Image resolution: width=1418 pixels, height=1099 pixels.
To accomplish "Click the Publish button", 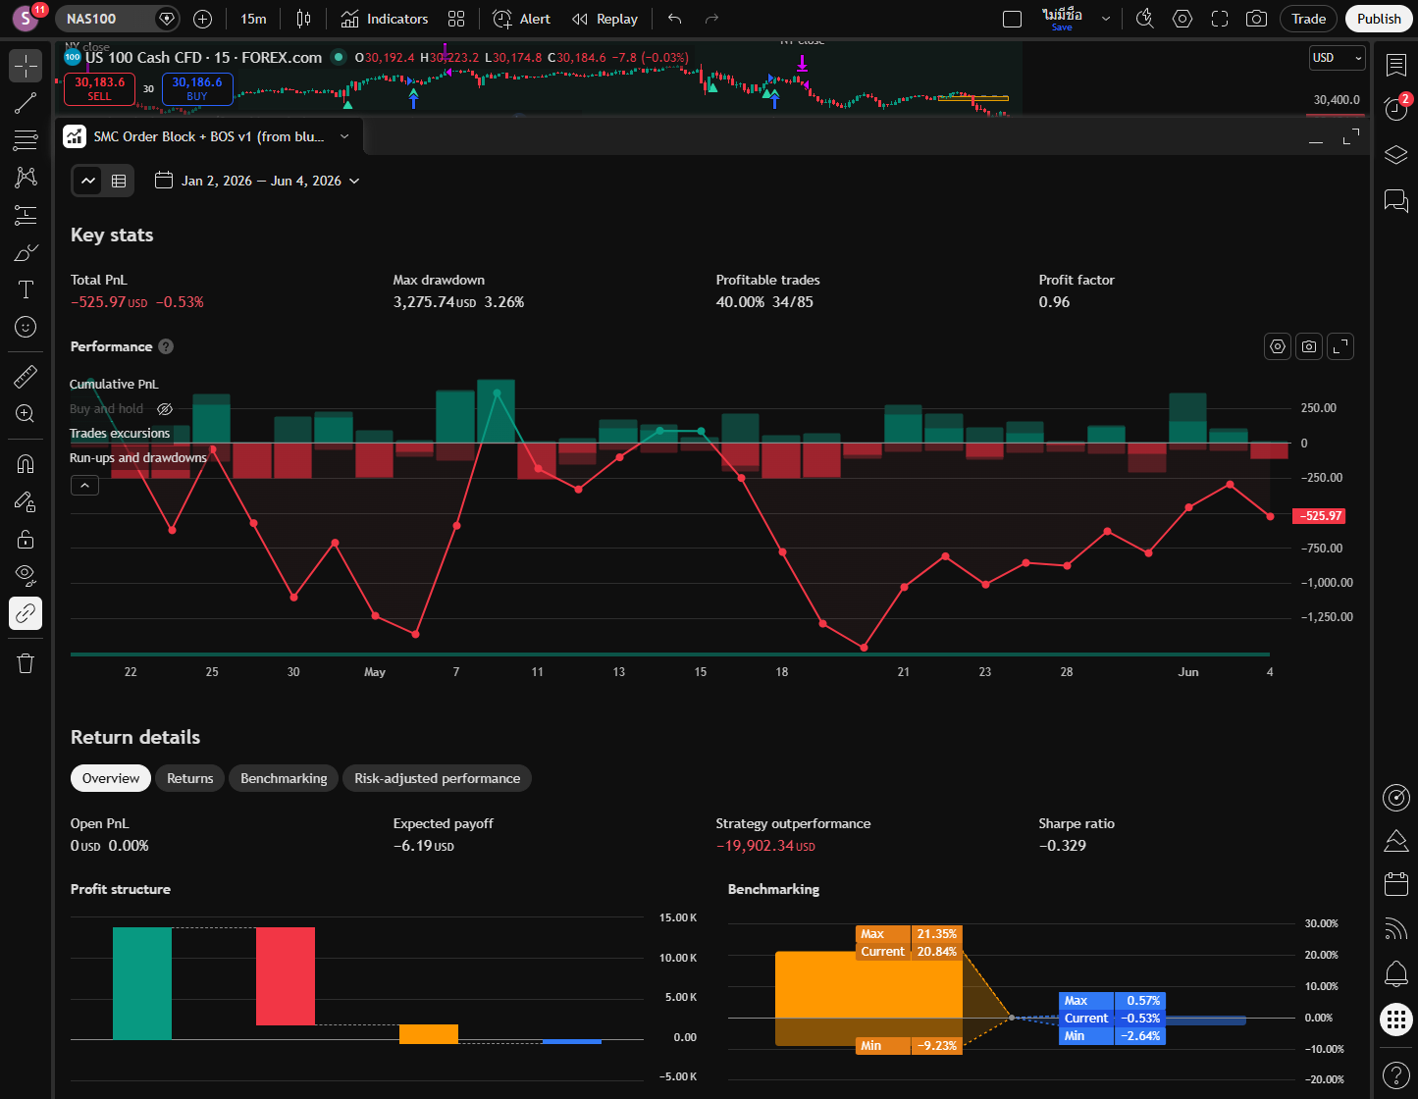I will point(1379,19).
